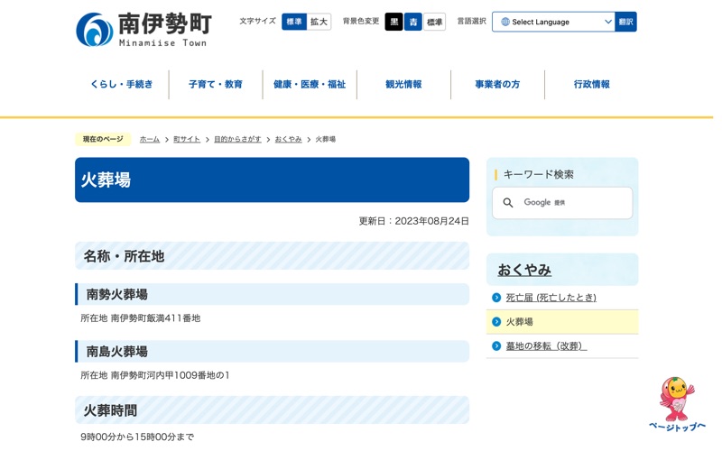Go to 目的からさがす breadcrumb link
Viewport: 722px width, 451px height.
(237, 139)
